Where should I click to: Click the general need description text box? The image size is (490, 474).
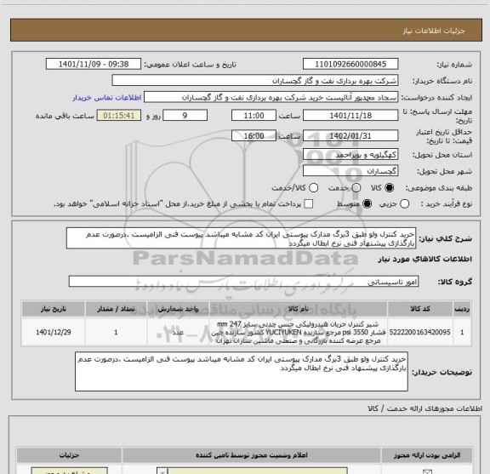241,238
